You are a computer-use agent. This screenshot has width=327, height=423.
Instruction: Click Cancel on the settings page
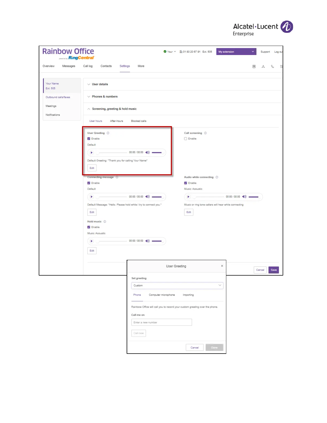point(260,270)
